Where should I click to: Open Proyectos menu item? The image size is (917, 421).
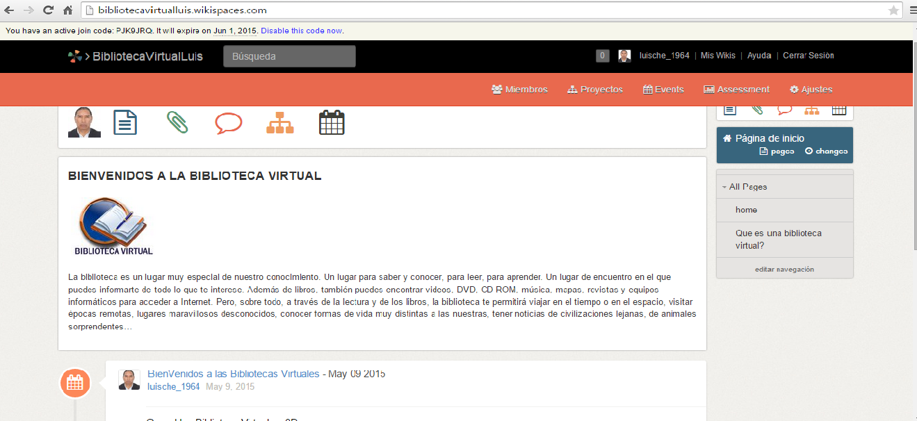tap(595, 90)
